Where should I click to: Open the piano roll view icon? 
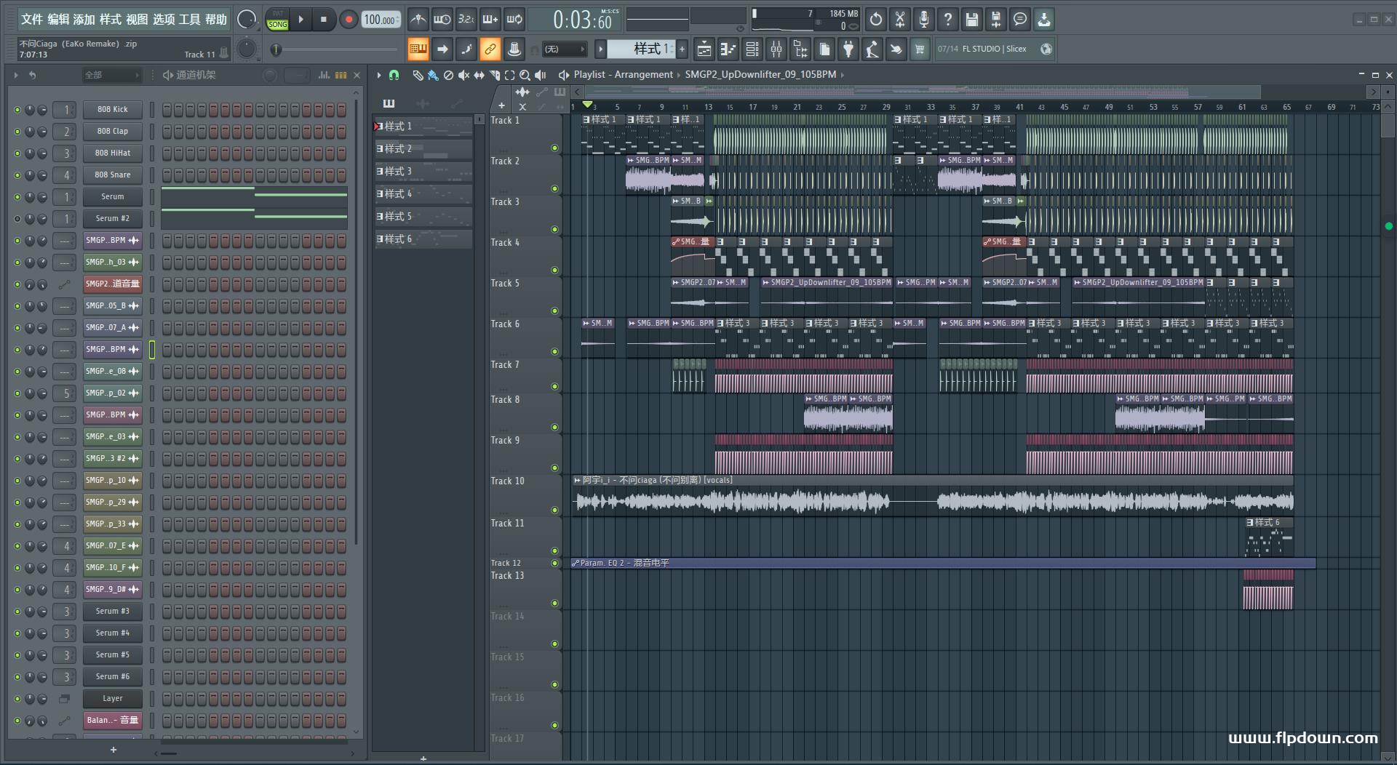point(728,49)
